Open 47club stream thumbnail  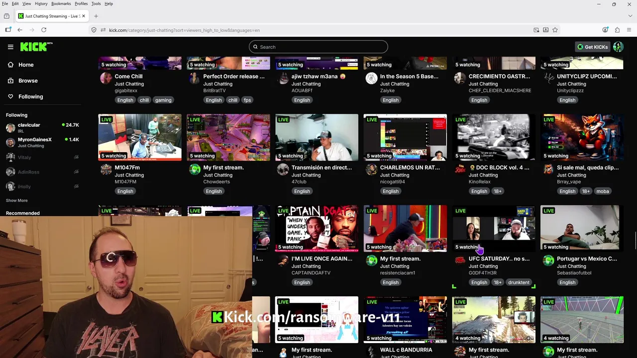point(317,137)
